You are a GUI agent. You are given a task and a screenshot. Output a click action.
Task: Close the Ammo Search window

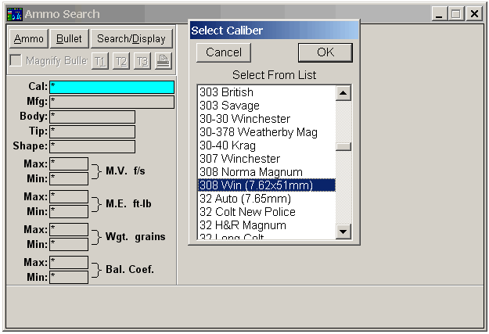pos(474,14)
